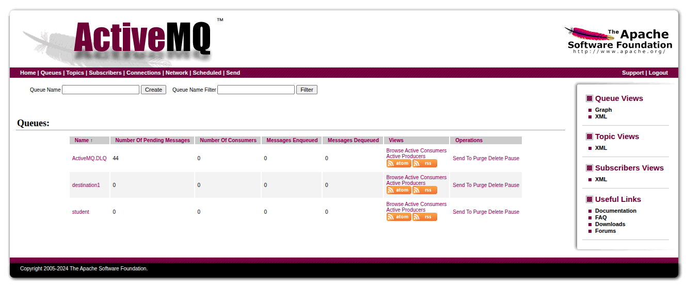Open the Forums useful link
The height and width of the screenshot is (291, 686).
tap(605, 231)
